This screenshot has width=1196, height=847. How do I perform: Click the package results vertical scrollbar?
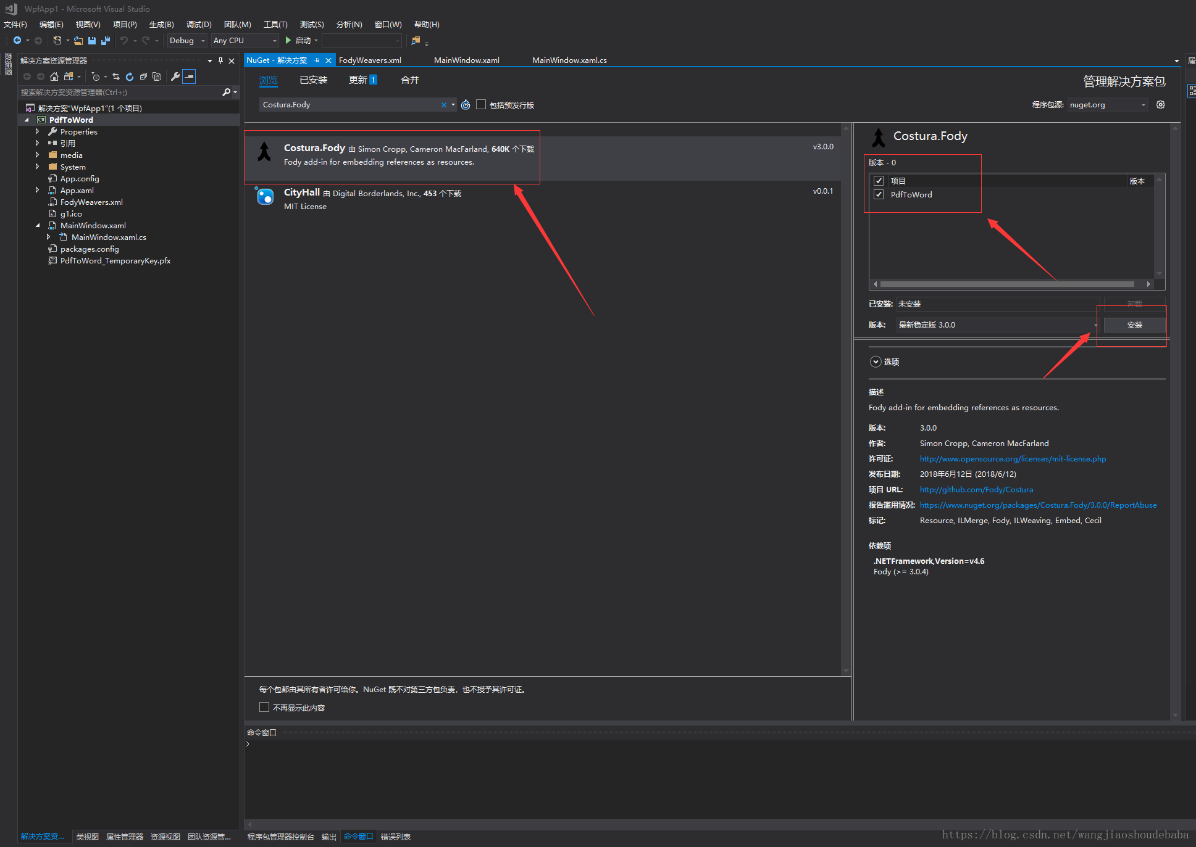coord(846,400)
